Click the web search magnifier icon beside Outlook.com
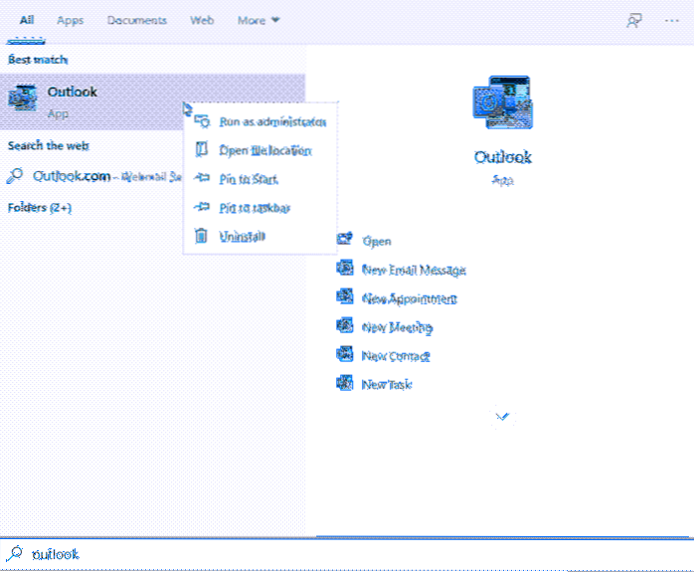This screenshot has width=694, height=572. 16,176
